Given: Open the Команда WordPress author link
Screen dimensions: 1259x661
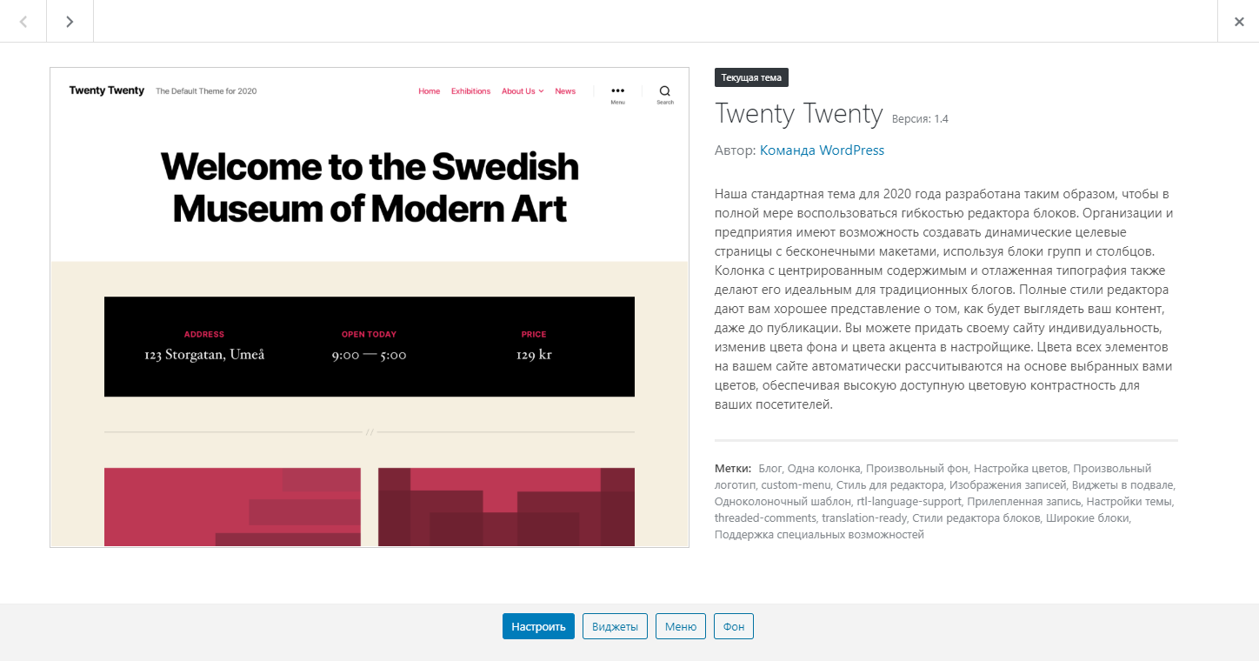Looking at the screenshot, I should pyautogui.click(x=822, y=150).
